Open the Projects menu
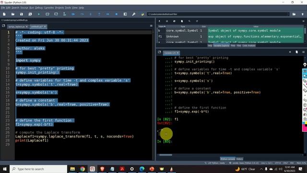This screenshot has width=307, height=173. [59, 8]
